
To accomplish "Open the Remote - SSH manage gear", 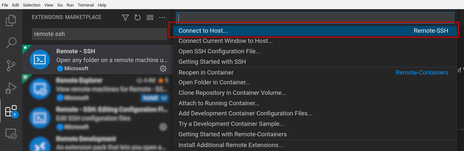I will 163,68.
